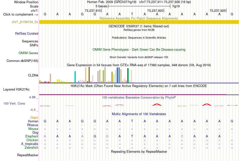Click the T base in the Human row

point(132,121)
